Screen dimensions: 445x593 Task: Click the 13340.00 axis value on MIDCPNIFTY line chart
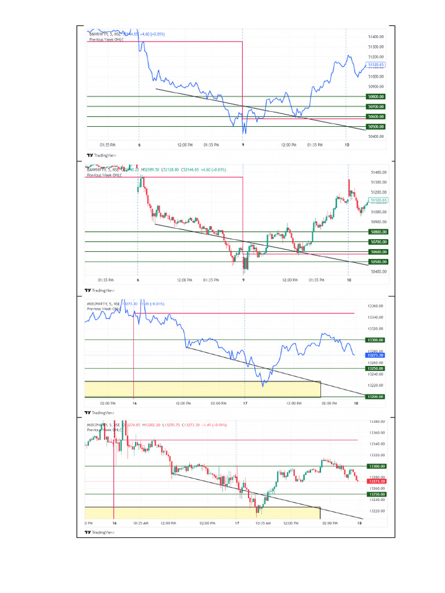375,317
